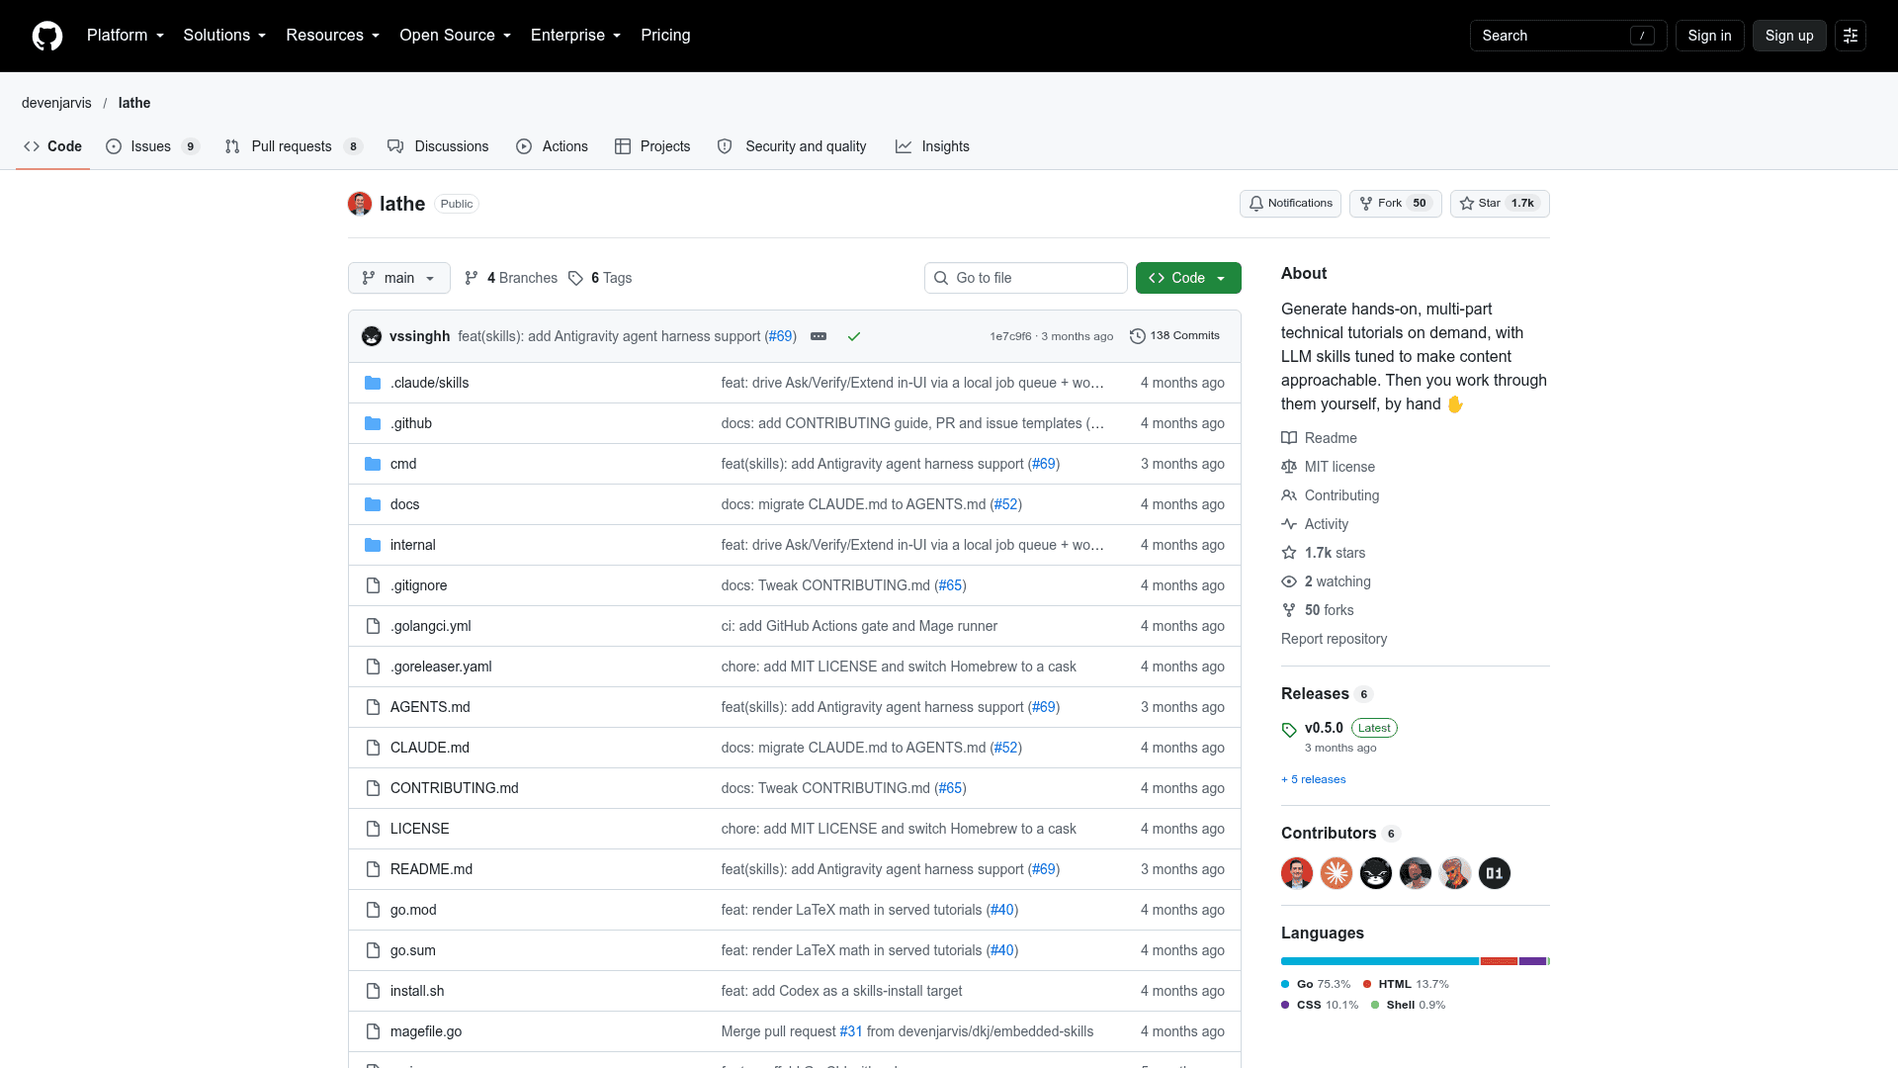Expand the Enterprise menu
Viewport: 1898px width, 1068px height.
(x=575, y=36)
